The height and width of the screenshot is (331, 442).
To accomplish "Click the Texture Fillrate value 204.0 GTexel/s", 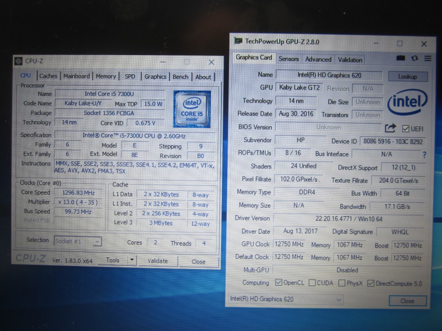I will point(398,181).
